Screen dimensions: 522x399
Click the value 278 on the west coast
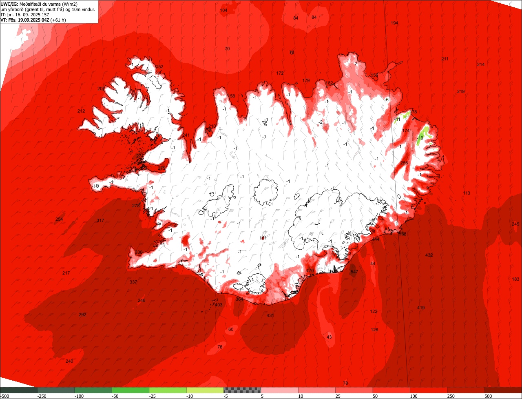[136, 206]
